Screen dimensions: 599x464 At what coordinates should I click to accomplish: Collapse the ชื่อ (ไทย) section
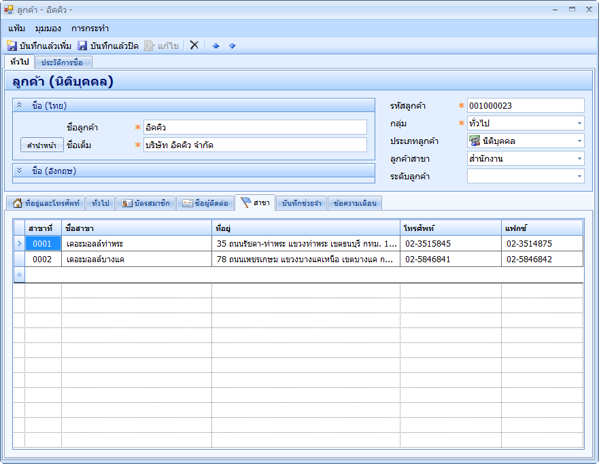(20, 105)
